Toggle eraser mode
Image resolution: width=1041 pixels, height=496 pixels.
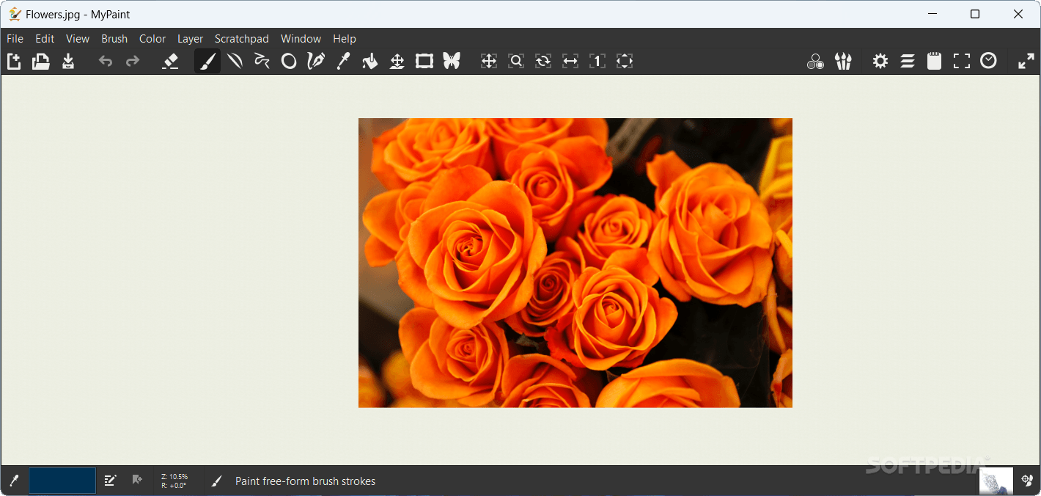tap(170, 61)
